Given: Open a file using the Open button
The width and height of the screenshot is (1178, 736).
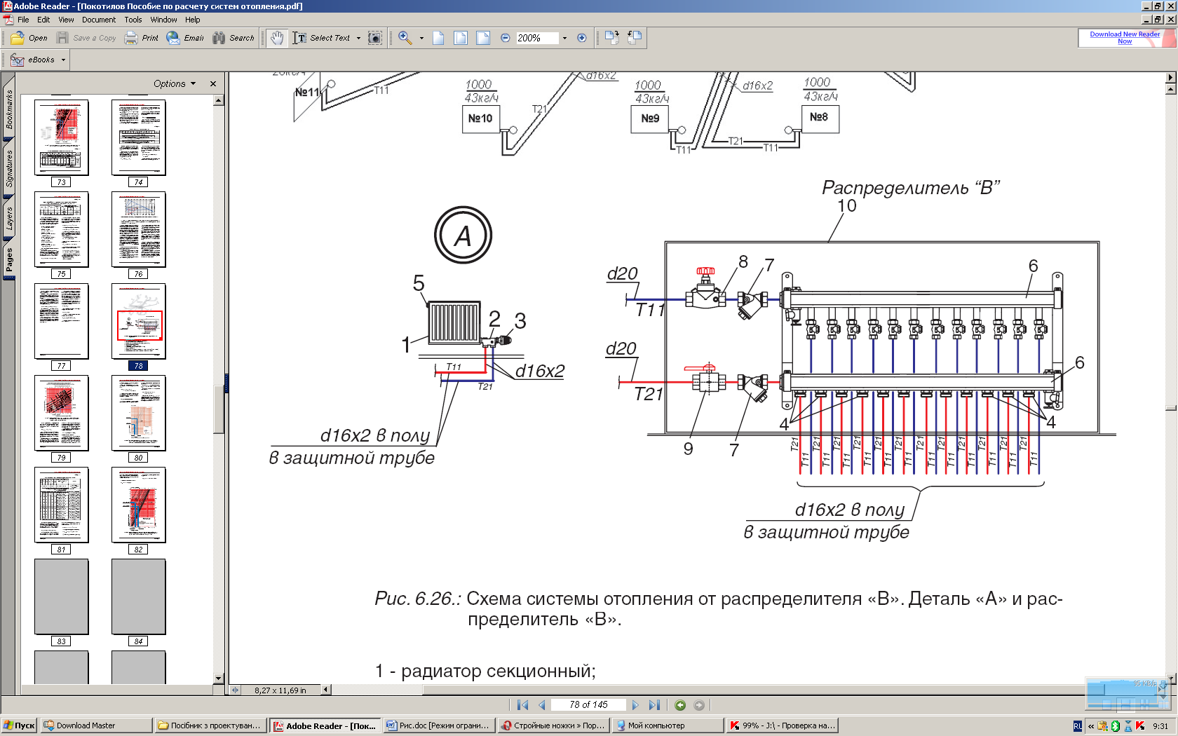Looking at the screenshot, I should pyautogui.click(x=29, y=38).
